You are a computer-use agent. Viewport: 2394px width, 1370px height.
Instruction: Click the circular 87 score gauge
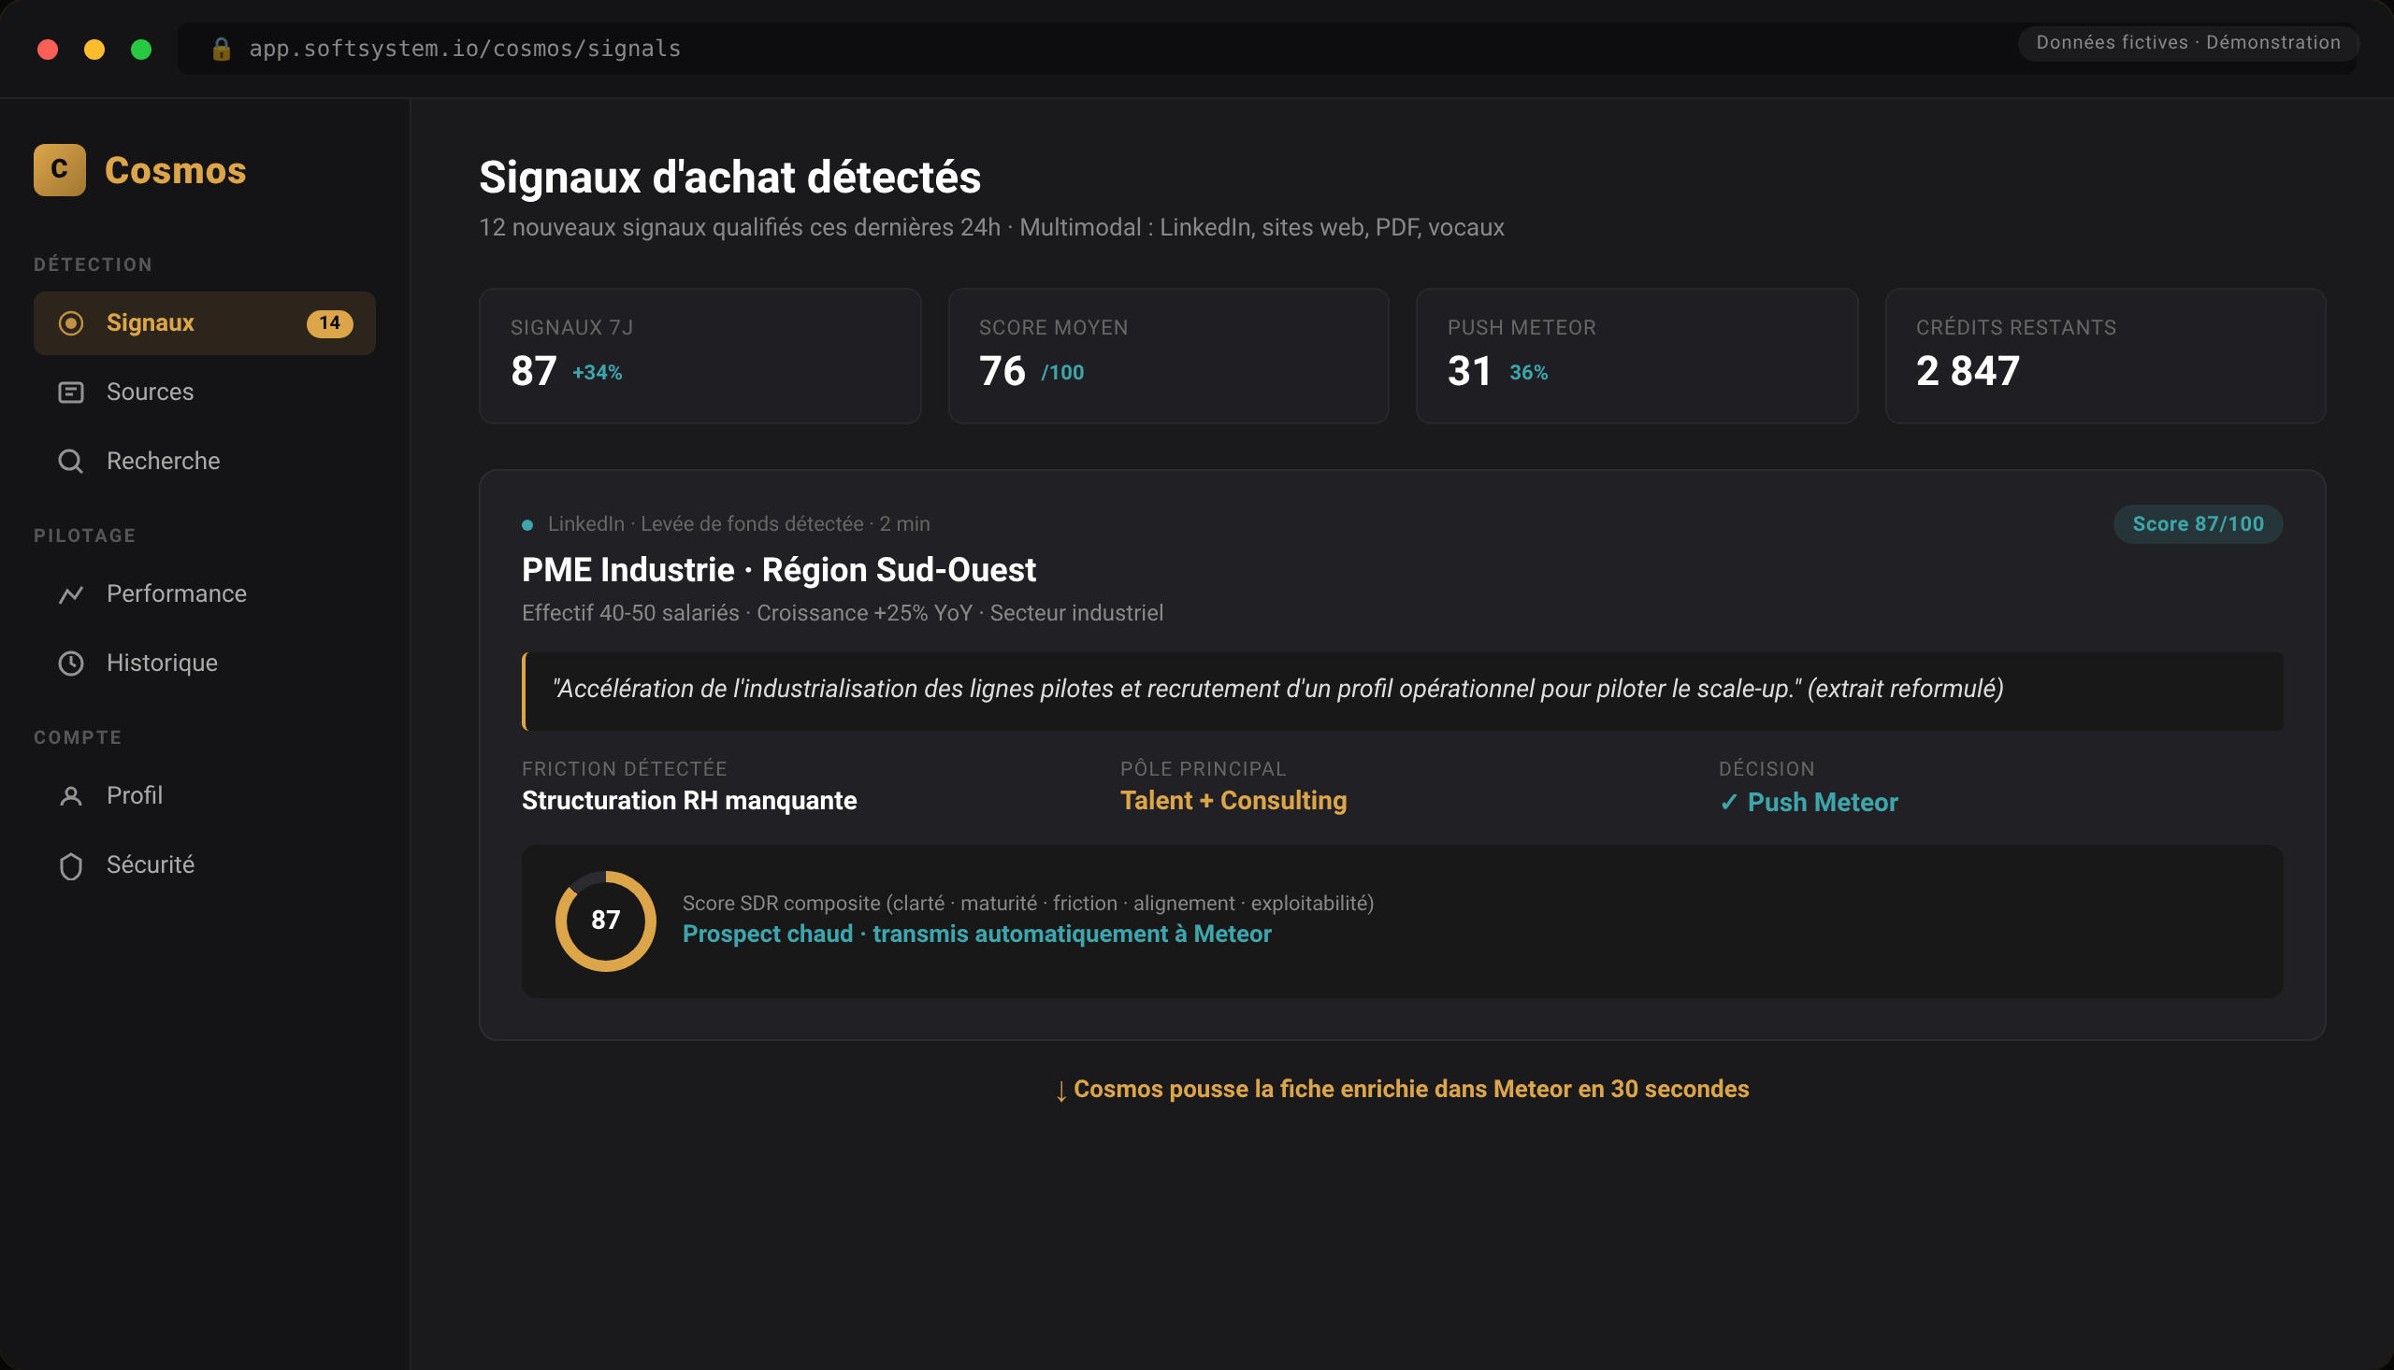coord(605,921)
